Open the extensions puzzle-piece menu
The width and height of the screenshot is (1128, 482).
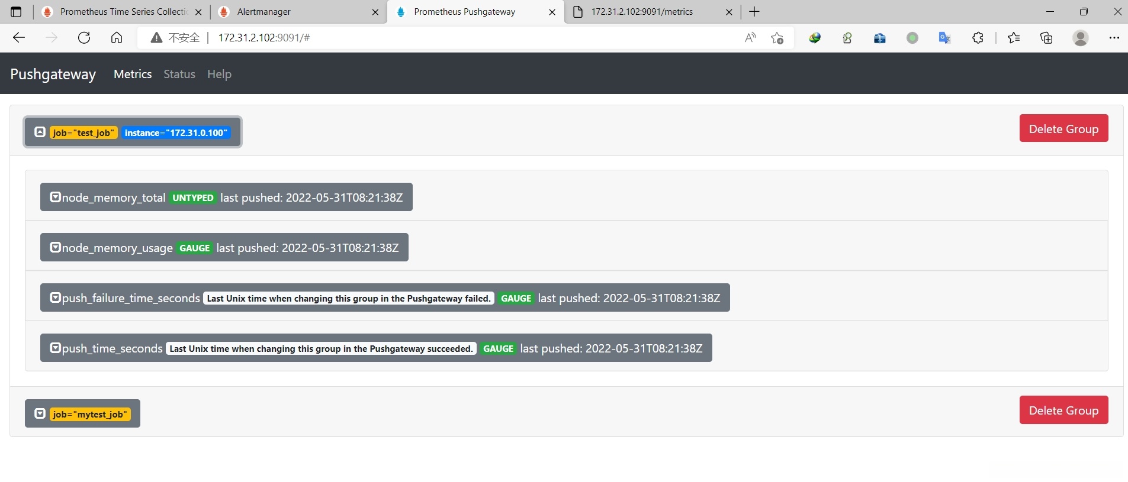pyautogui.click(x=978, y=38)
